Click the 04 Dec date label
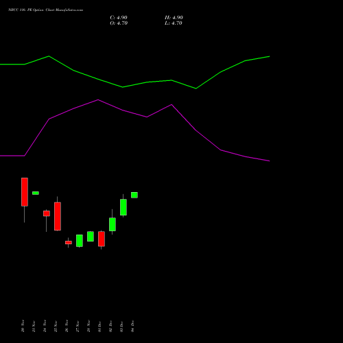This screenshot has height=343, width=343. [x=132, y=326]
